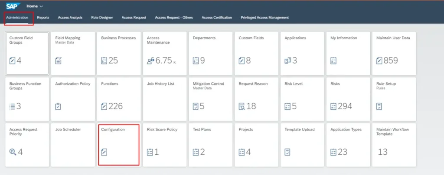Screen dimensions: 444x175
Task: Go to Privileged Access Management tab
Action: pos(264,18)
